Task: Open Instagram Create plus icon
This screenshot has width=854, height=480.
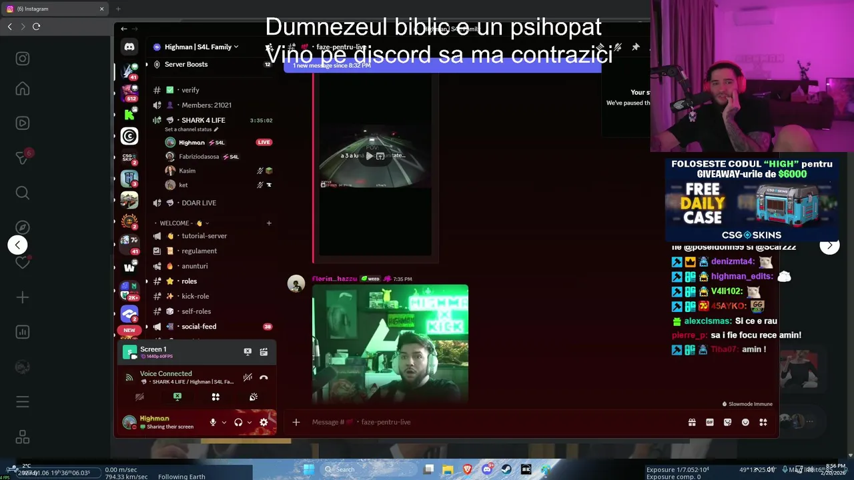Action: tap(23, 297)
